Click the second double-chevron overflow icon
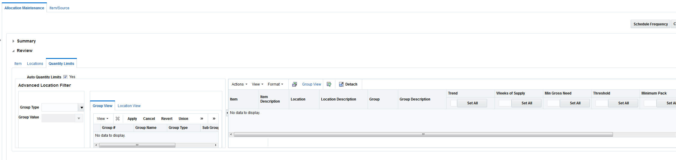 coord(214,119)
